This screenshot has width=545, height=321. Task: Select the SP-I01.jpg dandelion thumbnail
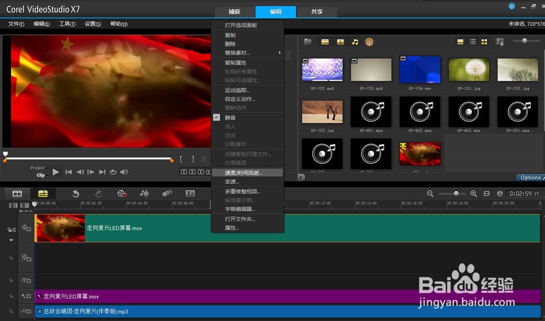point(469,69)
